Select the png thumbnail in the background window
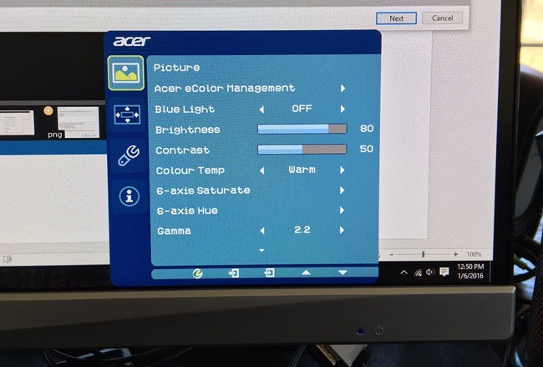The height and width of the screenshot is (367, 543). click(x=79, y=122)
